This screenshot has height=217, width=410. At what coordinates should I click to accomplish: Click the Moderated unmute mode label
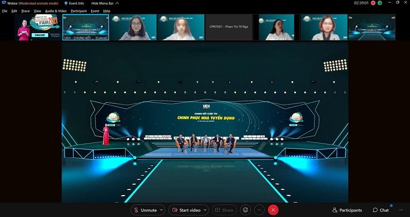point(38,3)
